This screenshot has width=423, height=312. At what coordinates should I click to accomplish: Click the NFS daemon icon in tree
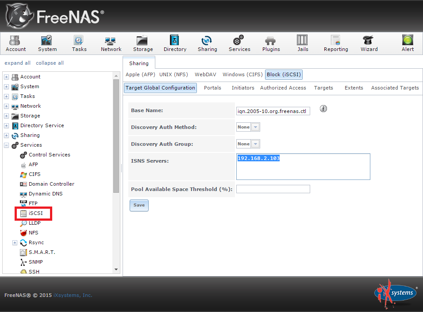(23, 233)
